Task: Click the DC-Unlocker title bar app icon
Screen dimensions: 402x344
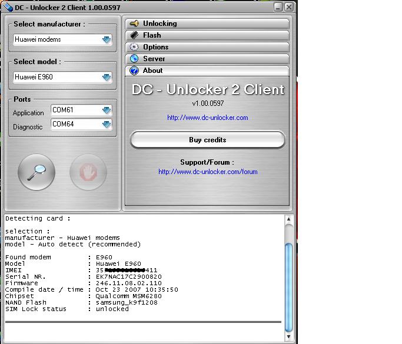Action: click(7, 7)
